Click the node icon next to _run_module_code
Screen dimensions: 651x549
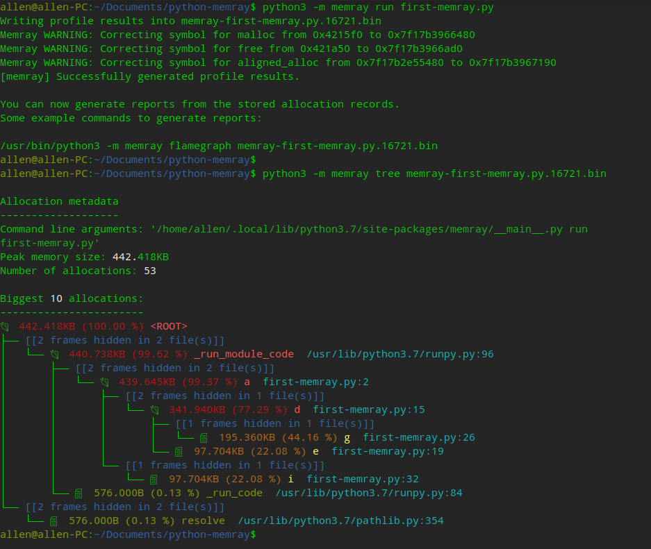[54, 355]
